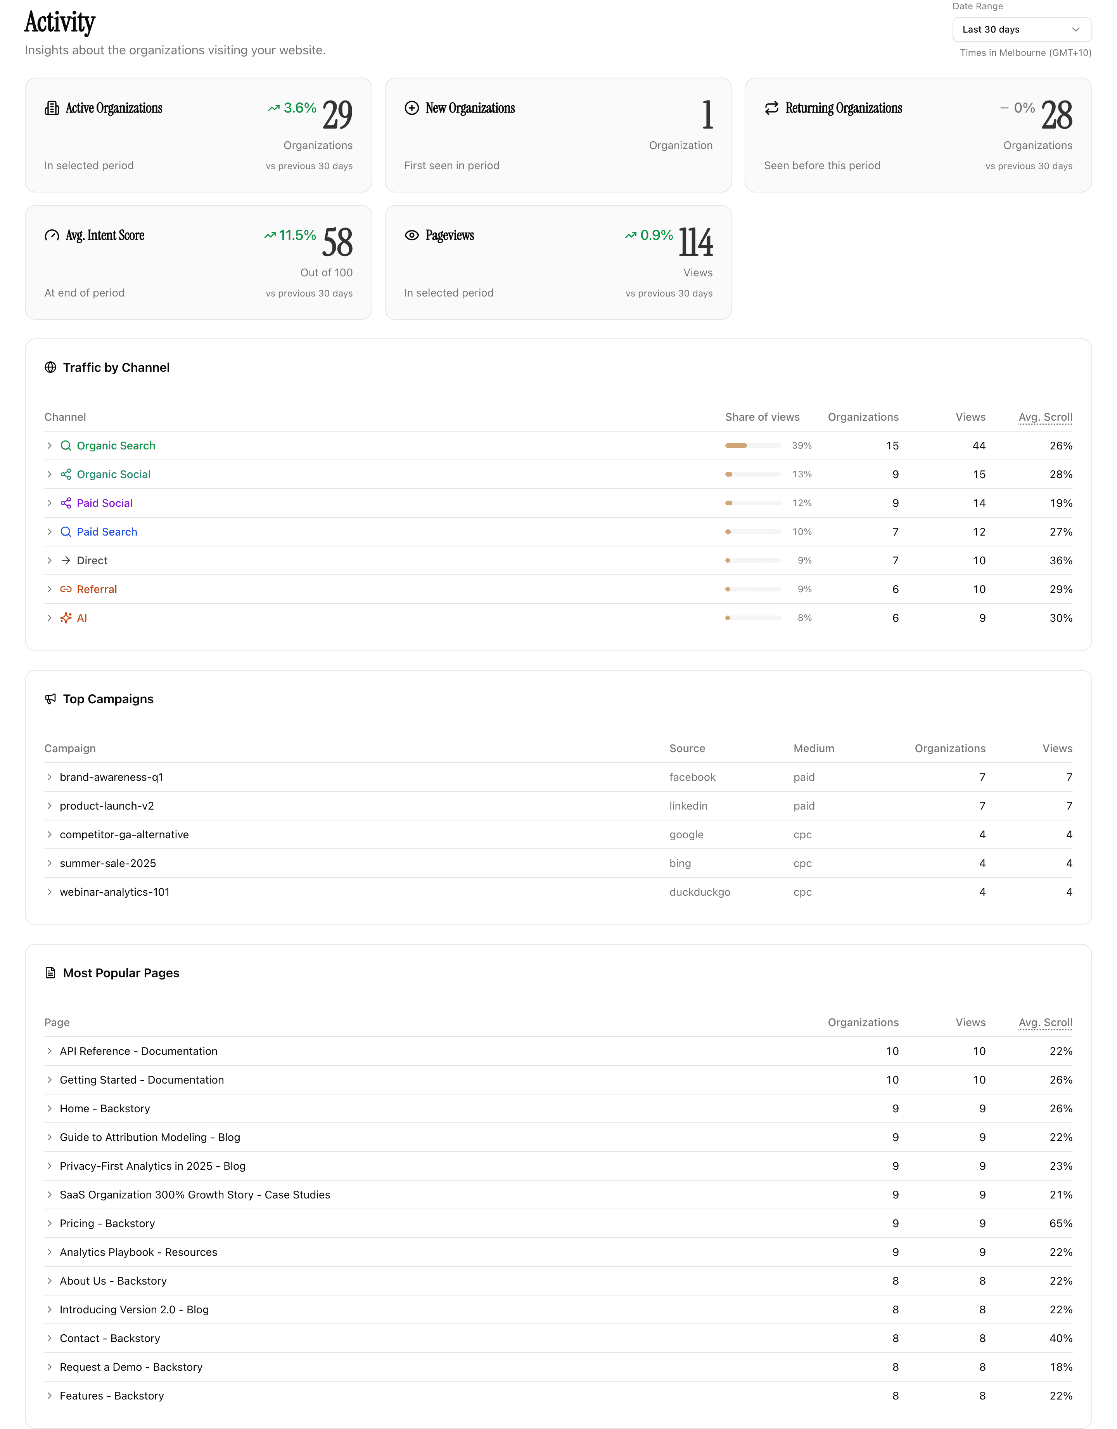The width and height of the screenshot is (1117, 1429).
Task: Select the Privacy-First Analytics in 2025 - Blog row
Action: pyautogui.click(x=558, y=1167)
